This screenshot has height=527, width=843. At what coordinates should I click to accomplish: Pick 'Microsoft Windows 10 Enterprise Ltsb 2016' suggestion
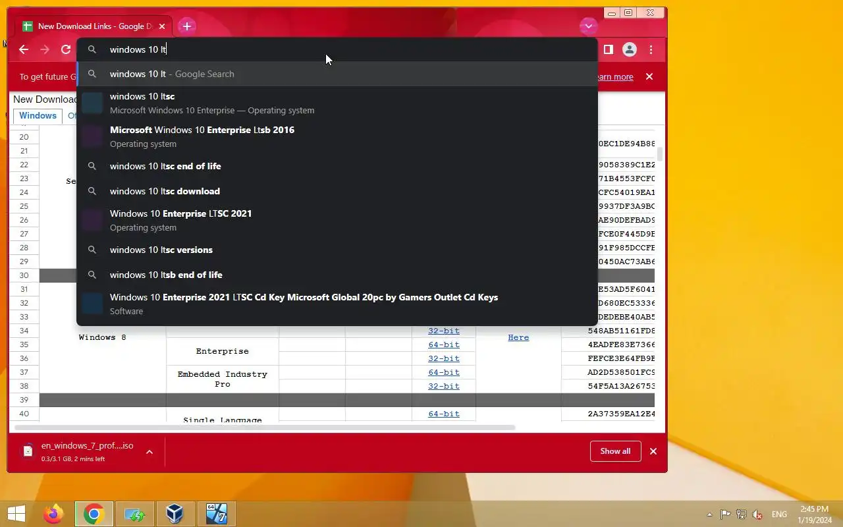(x=337, y=136)
